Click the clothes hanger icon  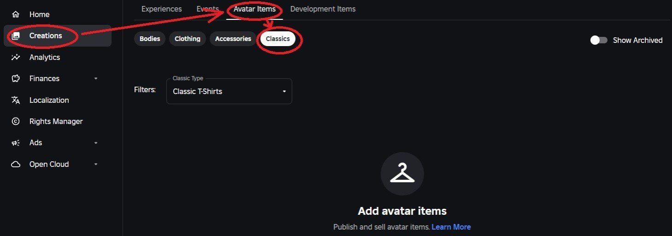tap(402, 173)
